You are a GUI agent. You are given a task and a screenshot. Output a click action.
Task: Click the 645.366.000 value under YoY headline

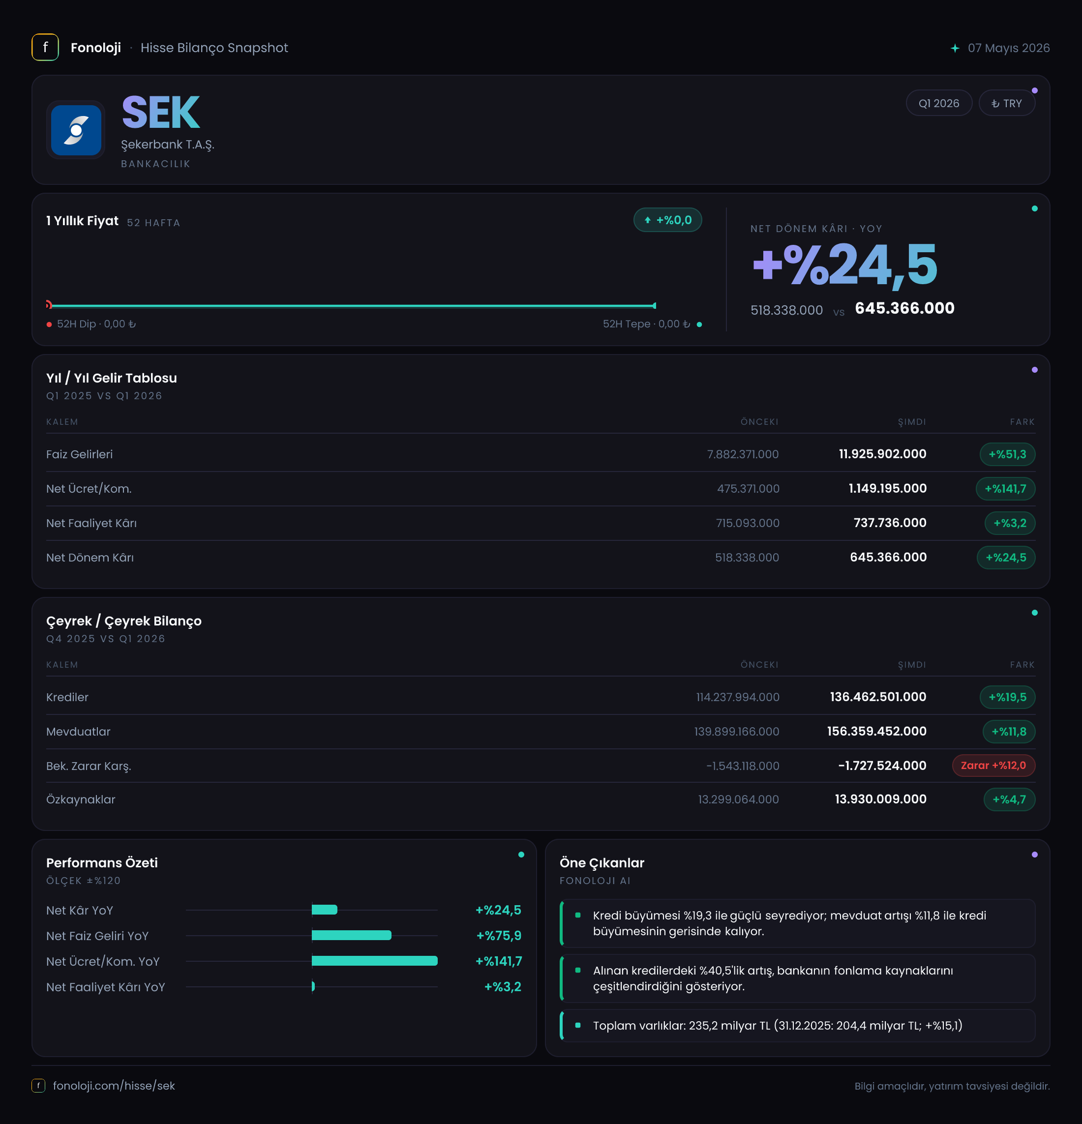[905, 308]
